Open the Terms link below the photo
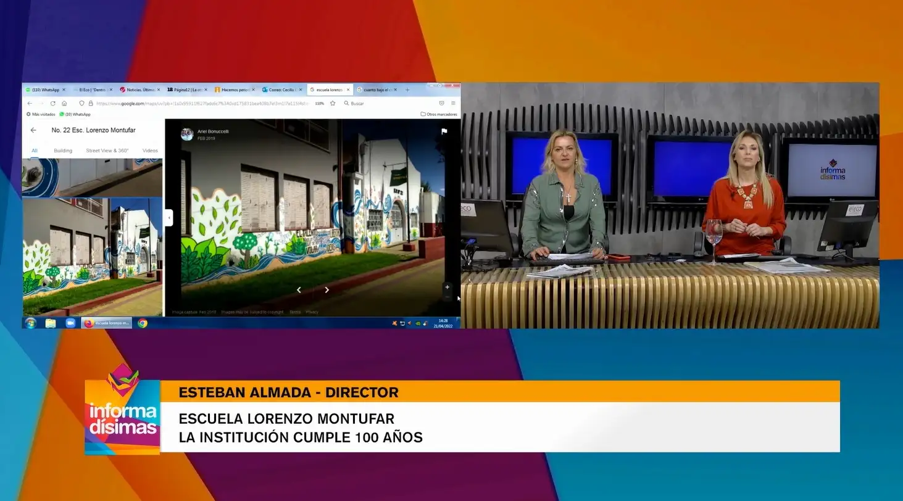Screen dimensions: 903x501 295,312
